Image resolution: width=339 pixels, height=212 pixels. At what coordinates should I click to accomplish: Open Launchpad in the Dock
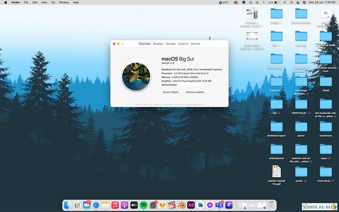[77, 205]
